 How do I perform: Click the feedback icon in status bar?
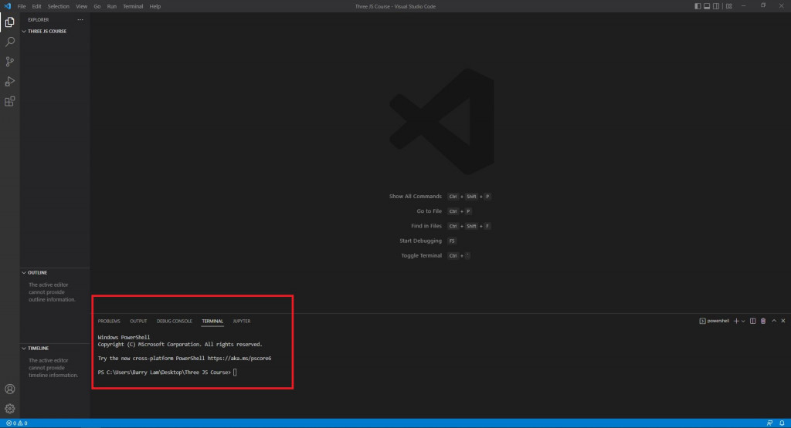pos(769,423)
